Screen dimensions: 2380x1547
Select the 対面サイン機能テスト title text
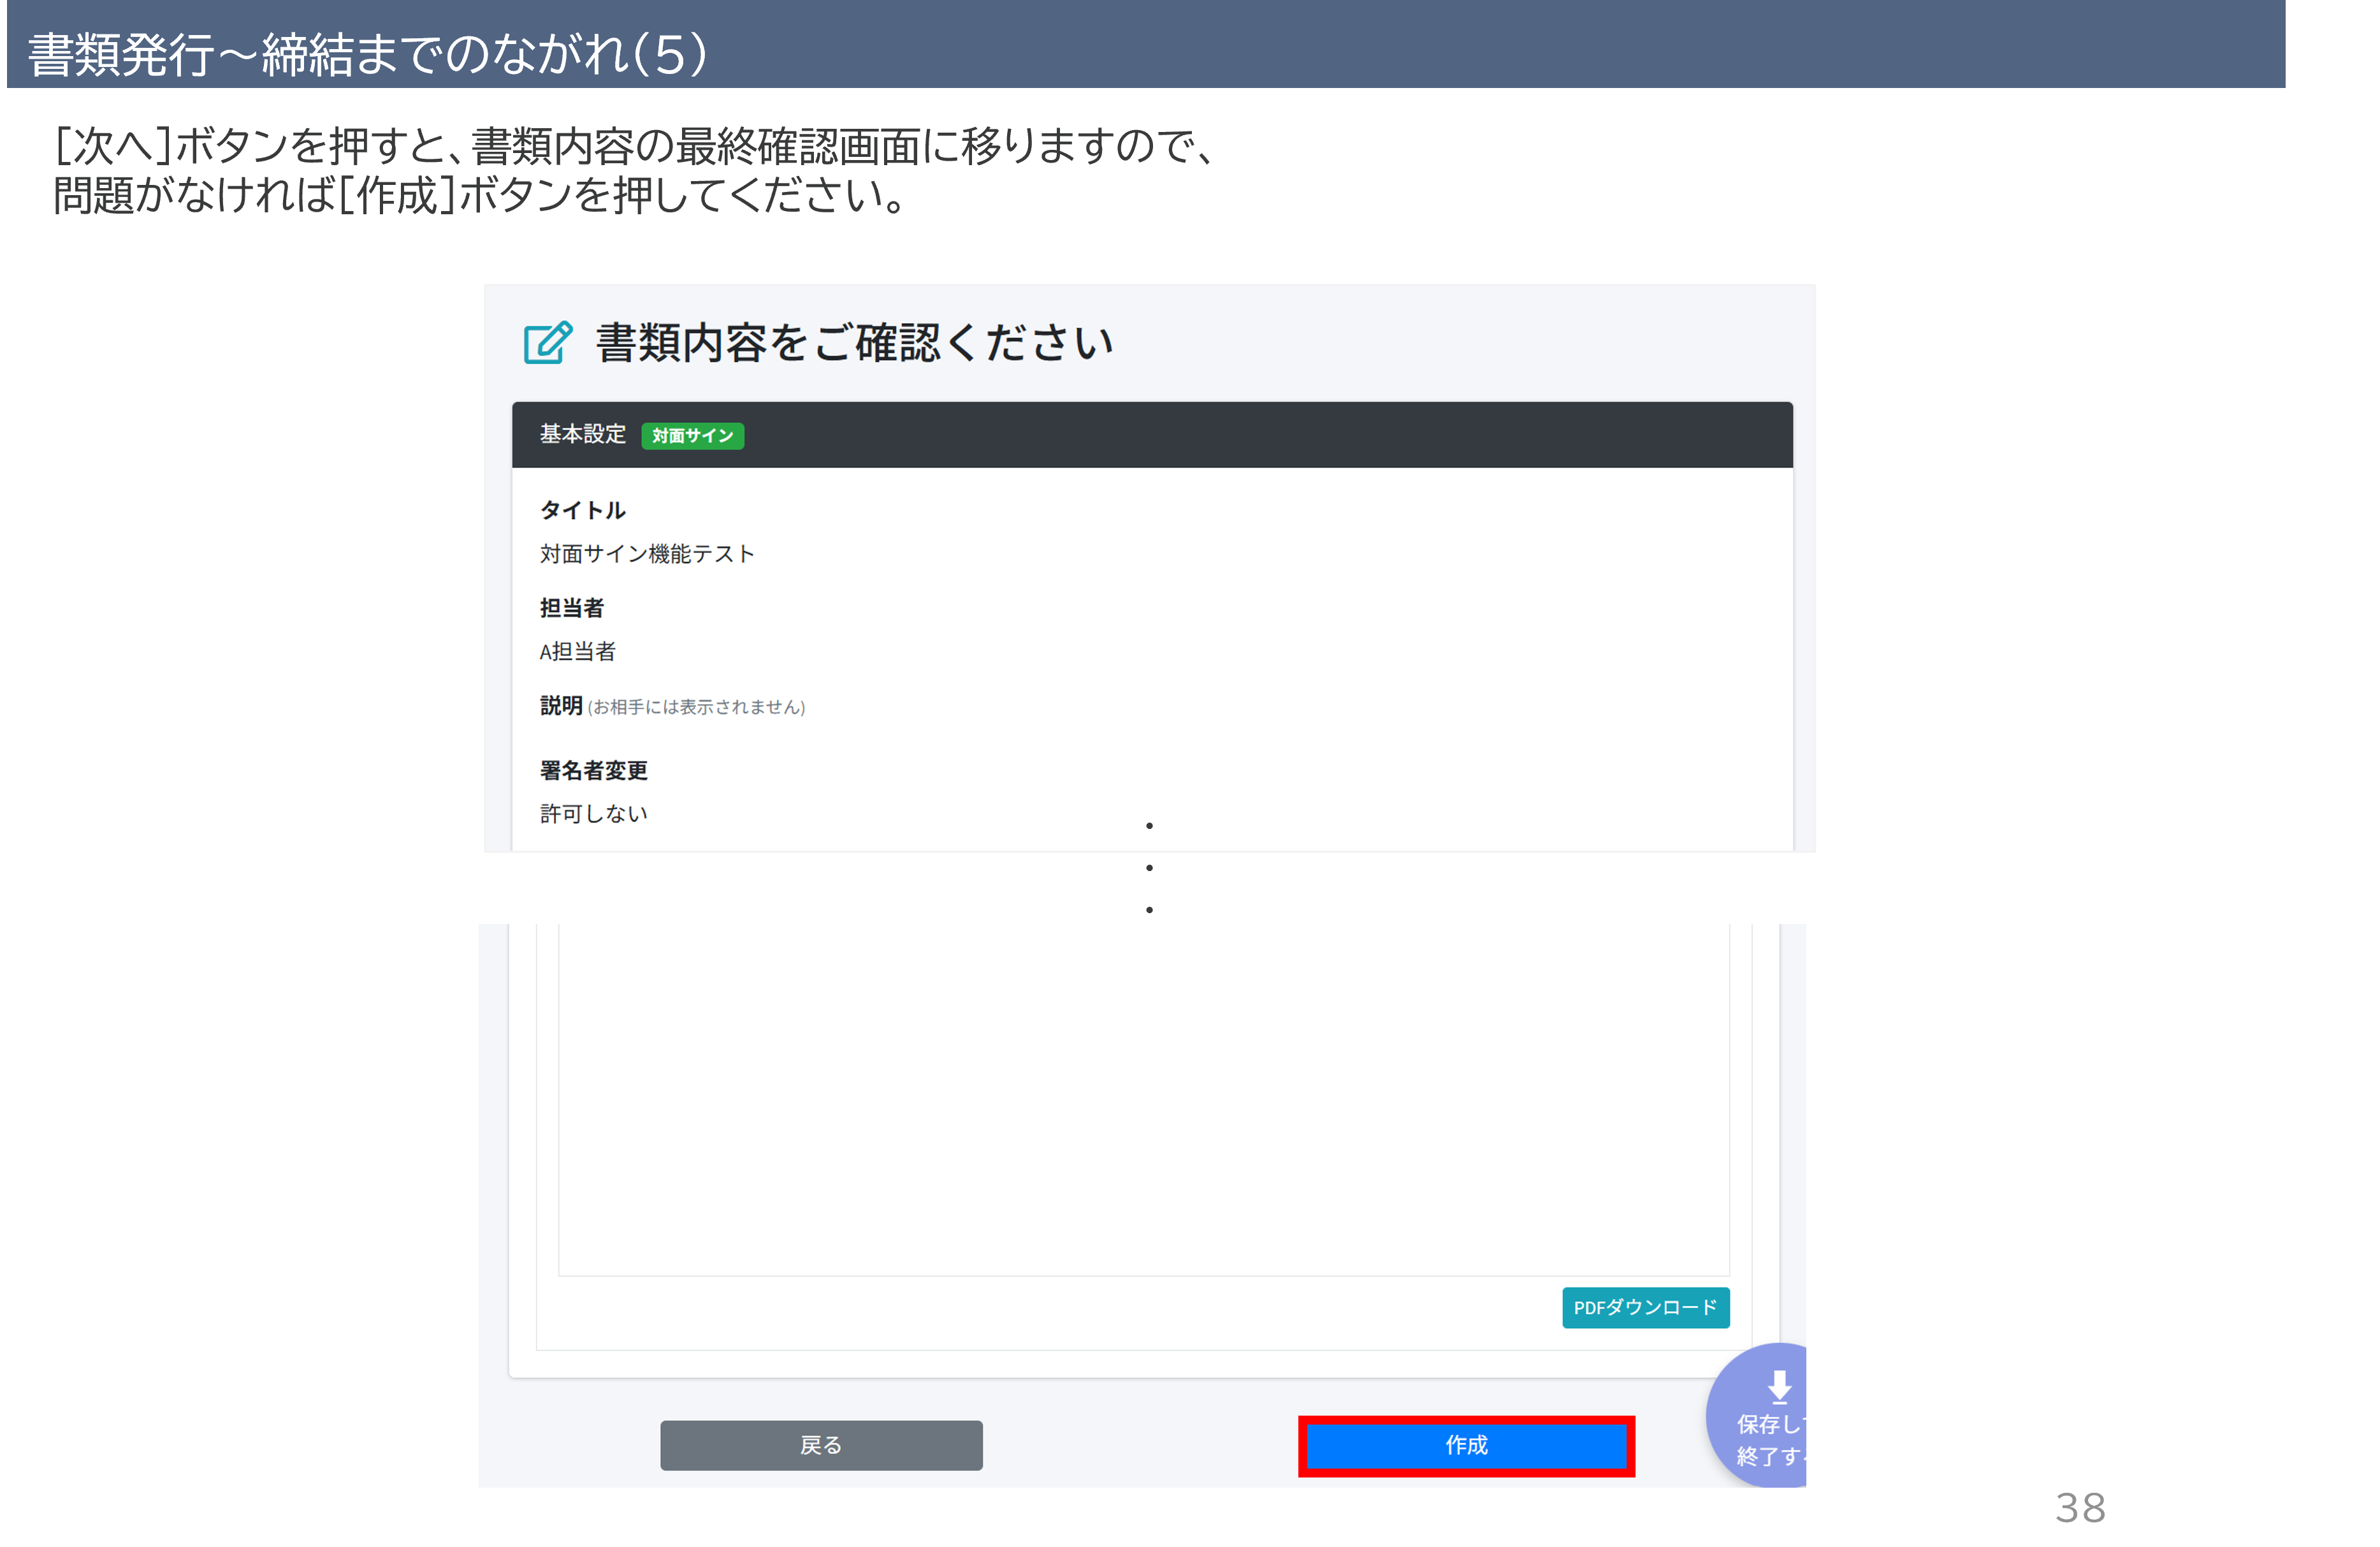point(647,554)
